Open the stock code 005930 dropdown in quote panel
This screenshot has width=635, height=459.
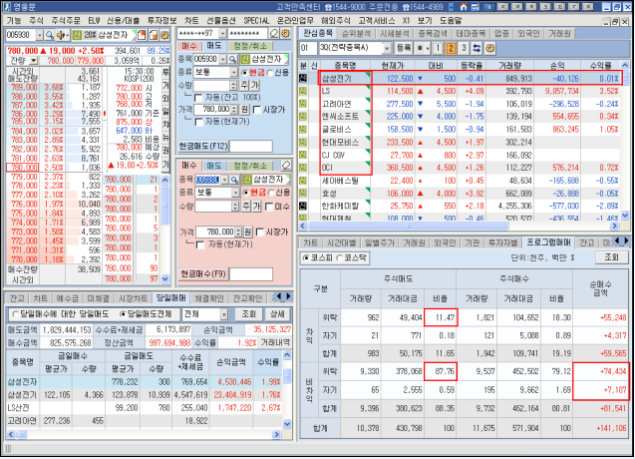[39, 35]
